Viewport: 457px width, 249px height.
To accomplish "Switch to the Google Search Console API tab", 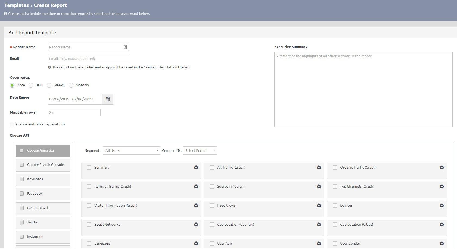I will pos(43,165).
